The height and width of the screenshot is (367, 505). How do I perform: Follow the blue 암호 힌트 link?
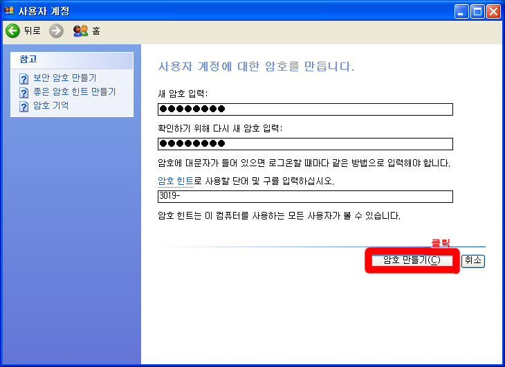tap(176, 181)
